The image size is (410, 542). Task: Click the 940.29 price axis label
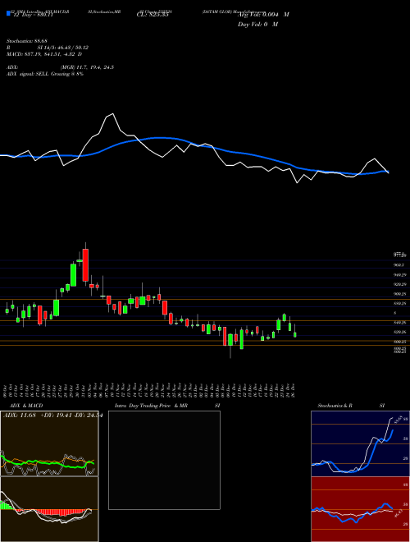click(x=399, y=275)
